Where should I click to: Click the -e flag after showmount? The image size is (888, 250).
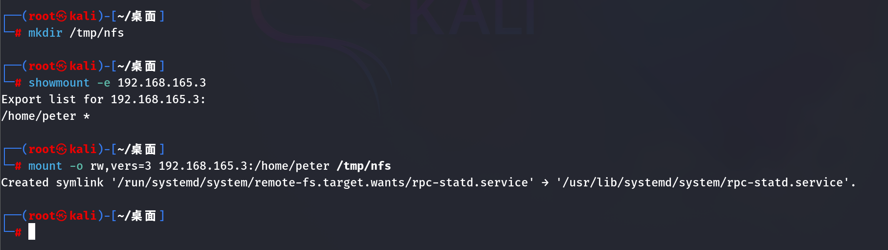[x=104, y=83]
